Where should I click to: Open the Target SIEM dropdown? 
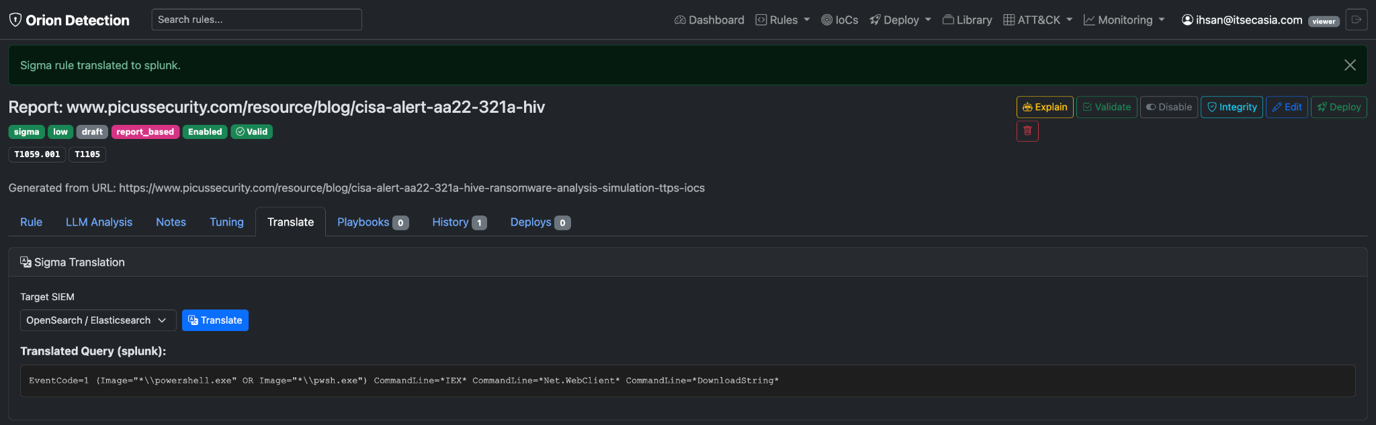98,320
